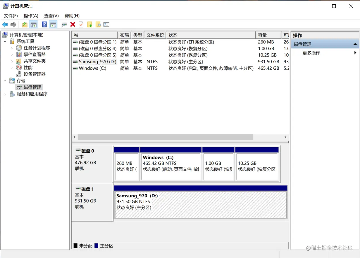
Task: Toggle the show/hide action pane toolbar icon
Action: point(53,25)
